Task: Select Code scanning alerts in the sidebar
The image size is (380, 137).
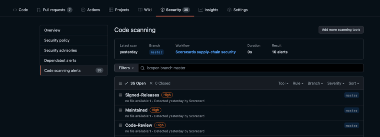Action: pos(74,71)
